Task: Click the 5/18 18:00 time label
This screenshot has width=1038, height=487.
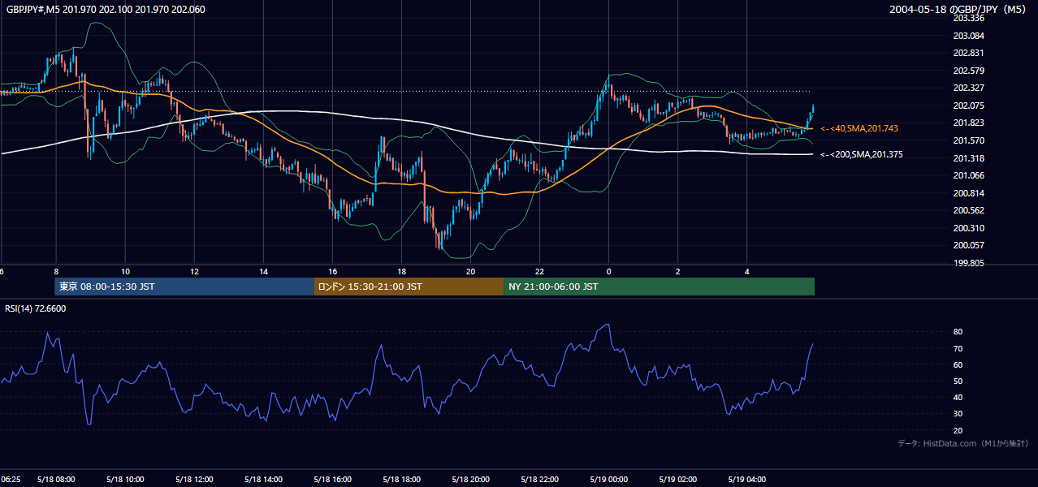Action: 401,480
